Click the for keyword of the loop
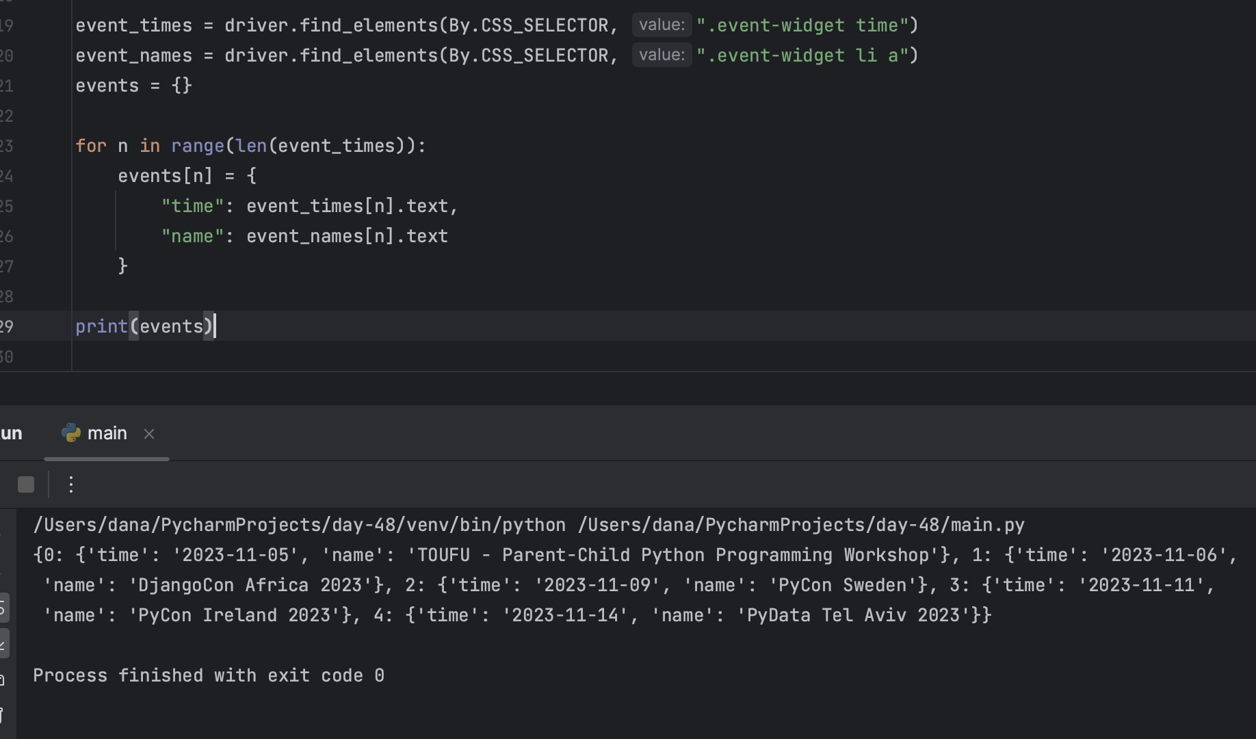1256x739 pixels. click(91, 146)
